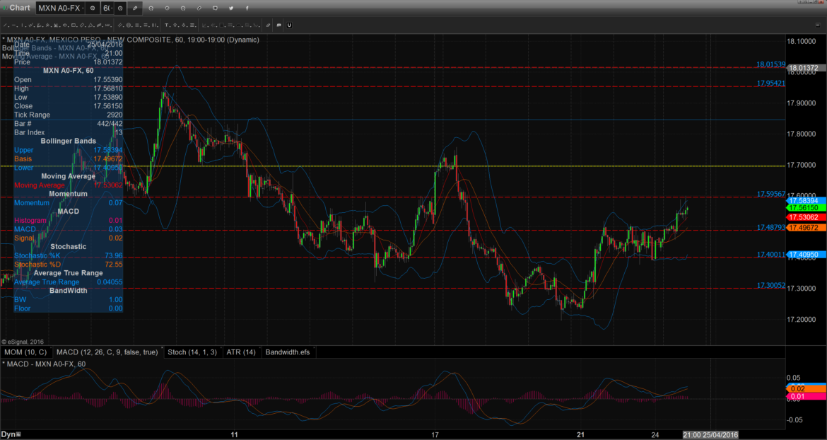Click the Chart title label
The width and height of the screenshot is (827, 440).
pyautogui.click(x=20, y=8)
